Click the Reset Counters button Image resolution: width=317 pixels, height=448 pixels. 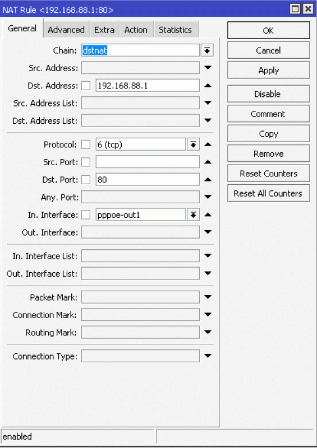(x=268, y=174)
